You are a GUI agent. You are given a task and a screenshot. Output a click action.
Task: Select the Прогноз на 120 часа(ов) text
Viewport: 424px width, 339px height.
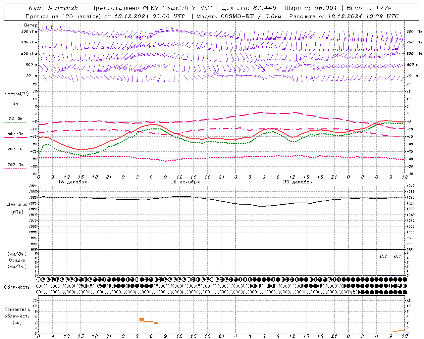(x=63, y=16)
